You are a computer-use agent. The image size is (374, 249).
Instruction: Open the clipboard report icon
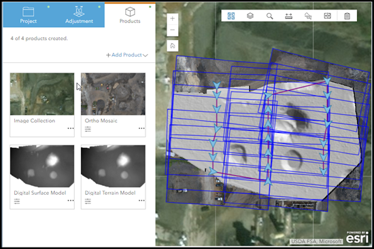tap(347, 16)
